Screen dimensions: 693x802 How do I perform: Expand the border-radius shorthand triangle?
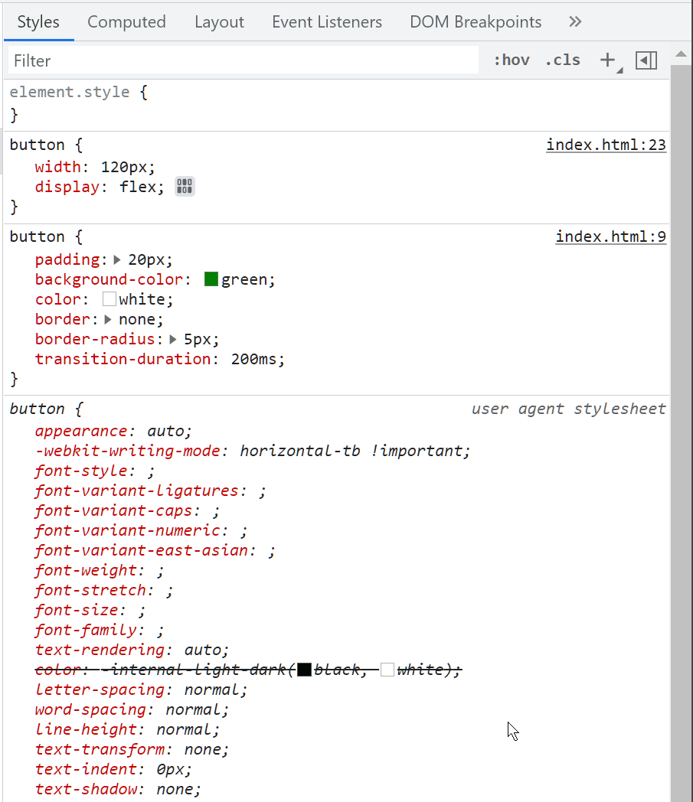(x=173, y=340)
